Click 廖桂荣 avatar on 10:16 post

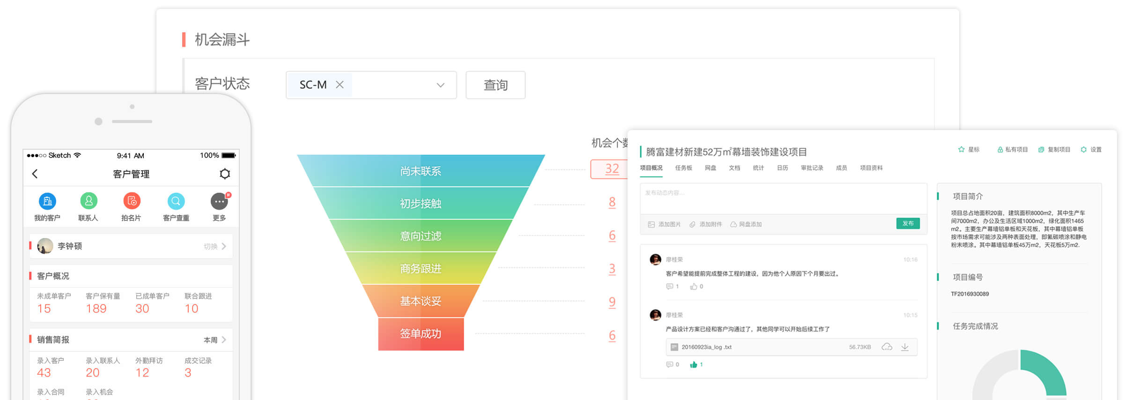(x=656, y=260)
